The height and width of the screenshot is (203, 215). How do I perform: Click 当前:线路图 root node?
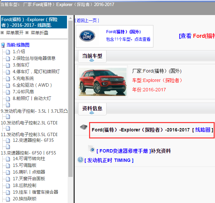click(18, 45)
